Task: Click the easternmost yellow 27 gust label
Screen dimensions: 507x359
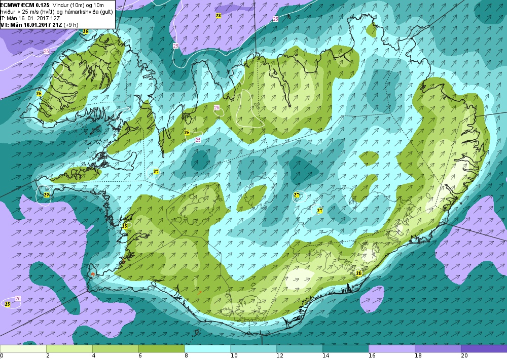Action: 320,211
